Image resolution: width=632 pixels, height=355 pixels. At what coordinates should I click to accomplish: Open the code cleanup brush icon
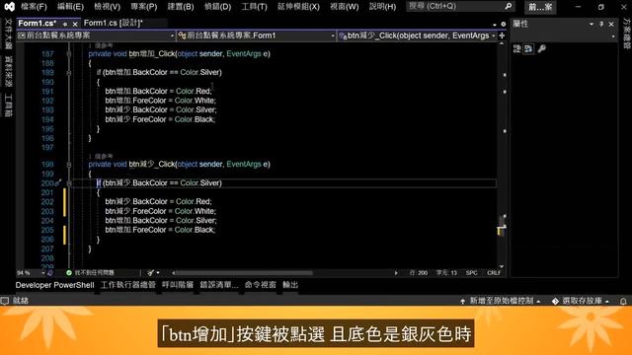pyautogui.click(x=150, y=273)
